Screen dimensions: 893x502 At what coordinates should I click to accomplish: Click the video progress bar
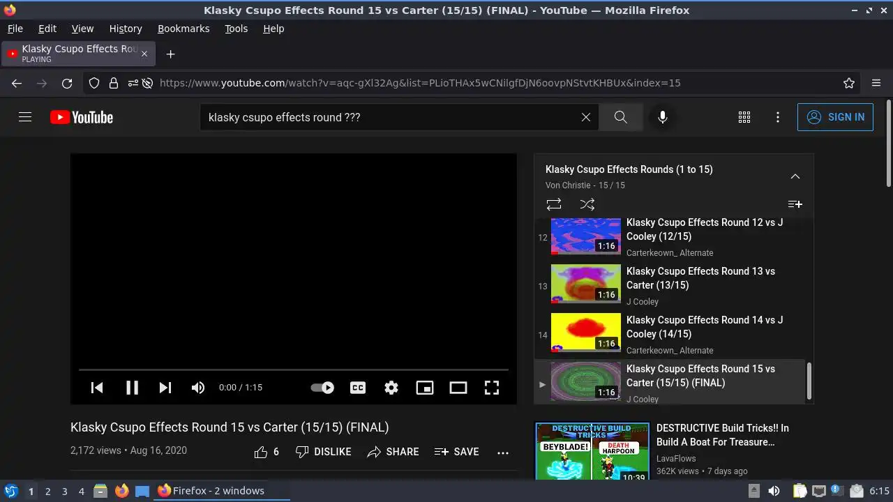coord(294,370)
